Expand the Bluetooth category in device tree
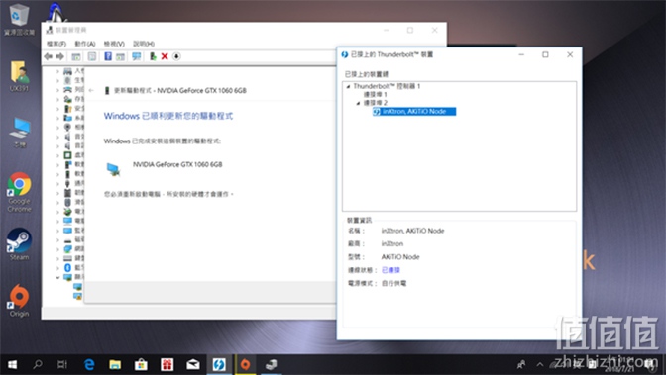 click(57, 268)
